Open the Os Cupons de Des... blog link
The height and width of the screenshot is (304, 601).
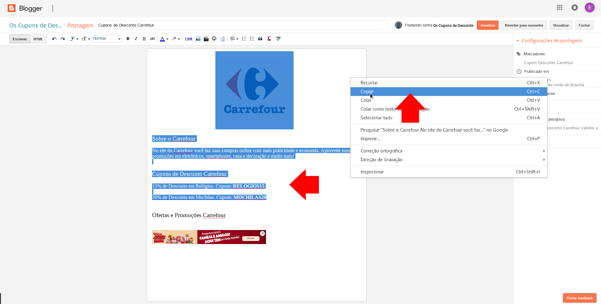pos(36,25)
